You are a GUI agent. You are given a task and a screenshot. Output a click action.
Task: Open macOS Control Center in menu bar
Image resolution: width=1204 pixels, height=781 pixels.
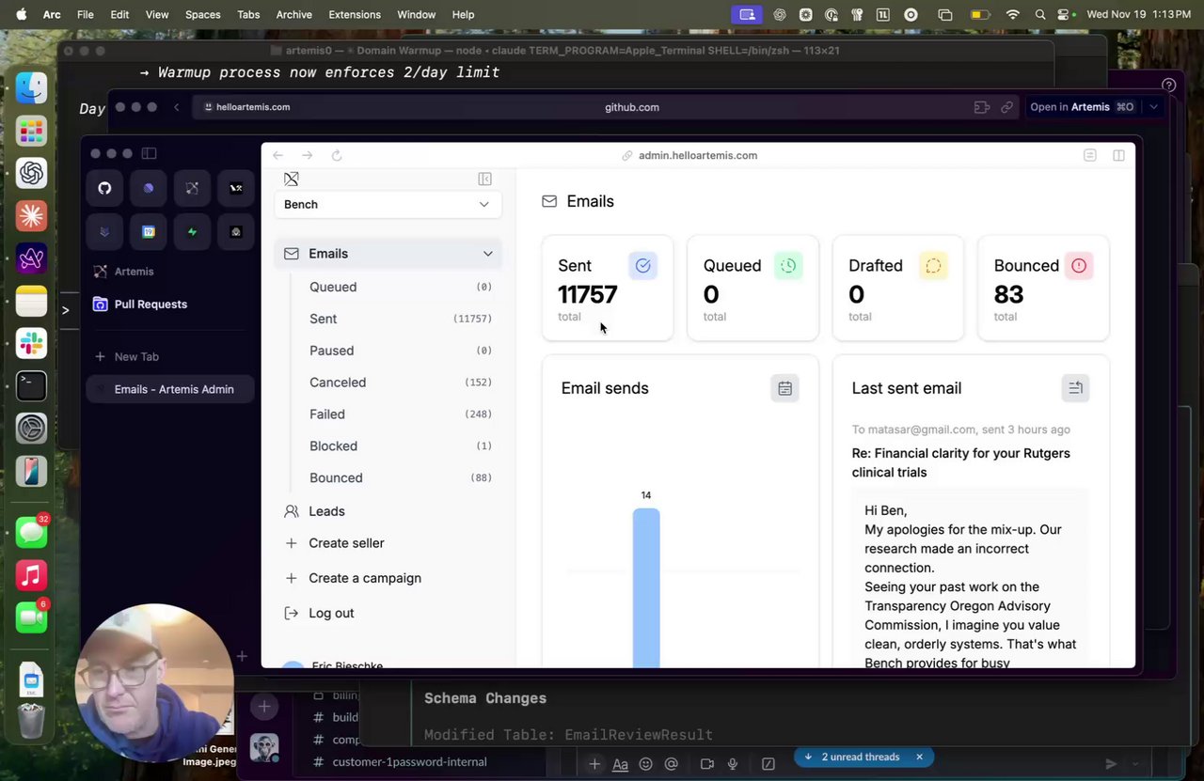pos(1065,14)
